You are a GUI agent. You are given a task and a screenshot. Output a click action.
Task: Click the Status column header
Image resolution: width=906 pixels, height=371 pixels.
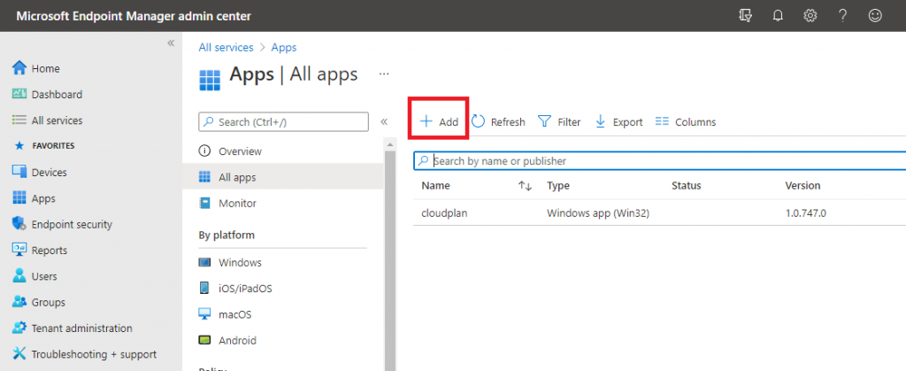click(687, 186)
